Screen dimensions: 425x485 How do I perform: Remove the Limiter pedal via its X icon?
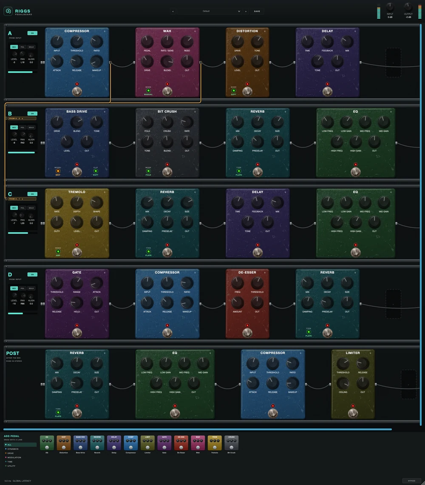[370, 353]
